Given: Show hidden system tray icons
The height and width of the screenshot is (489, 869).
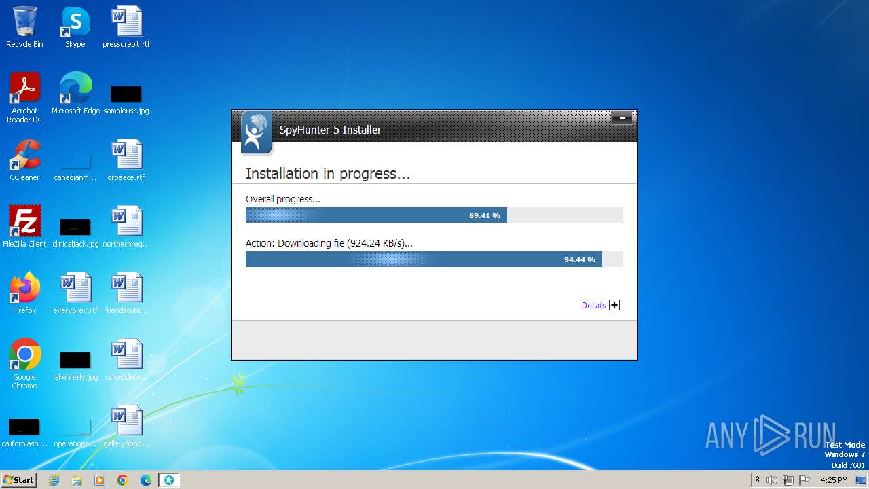Looking at the screenshot, I should point(758,480).
